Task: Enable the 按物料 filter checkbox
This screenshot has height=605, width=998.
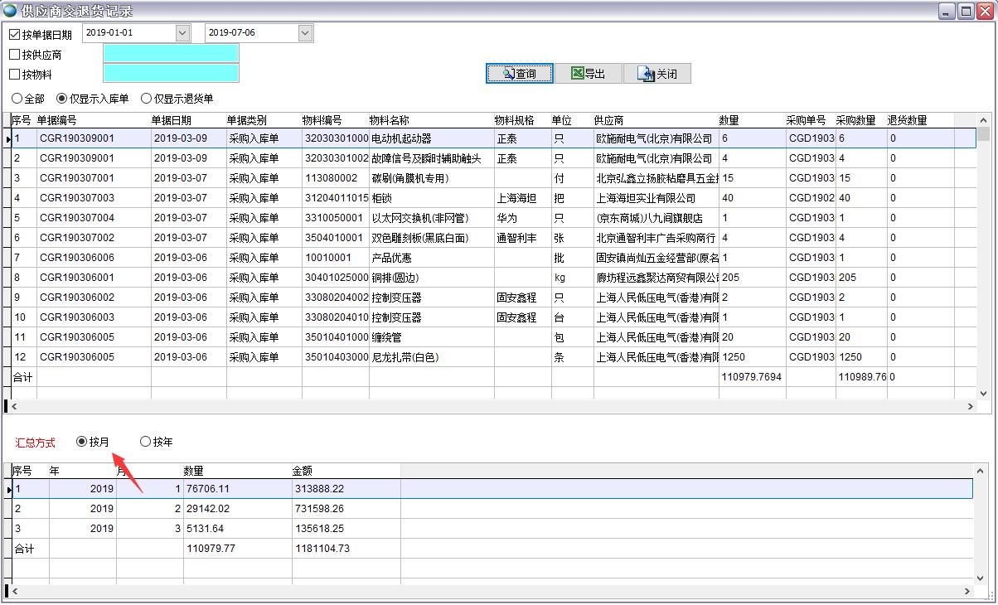Action: pos(13,72)
